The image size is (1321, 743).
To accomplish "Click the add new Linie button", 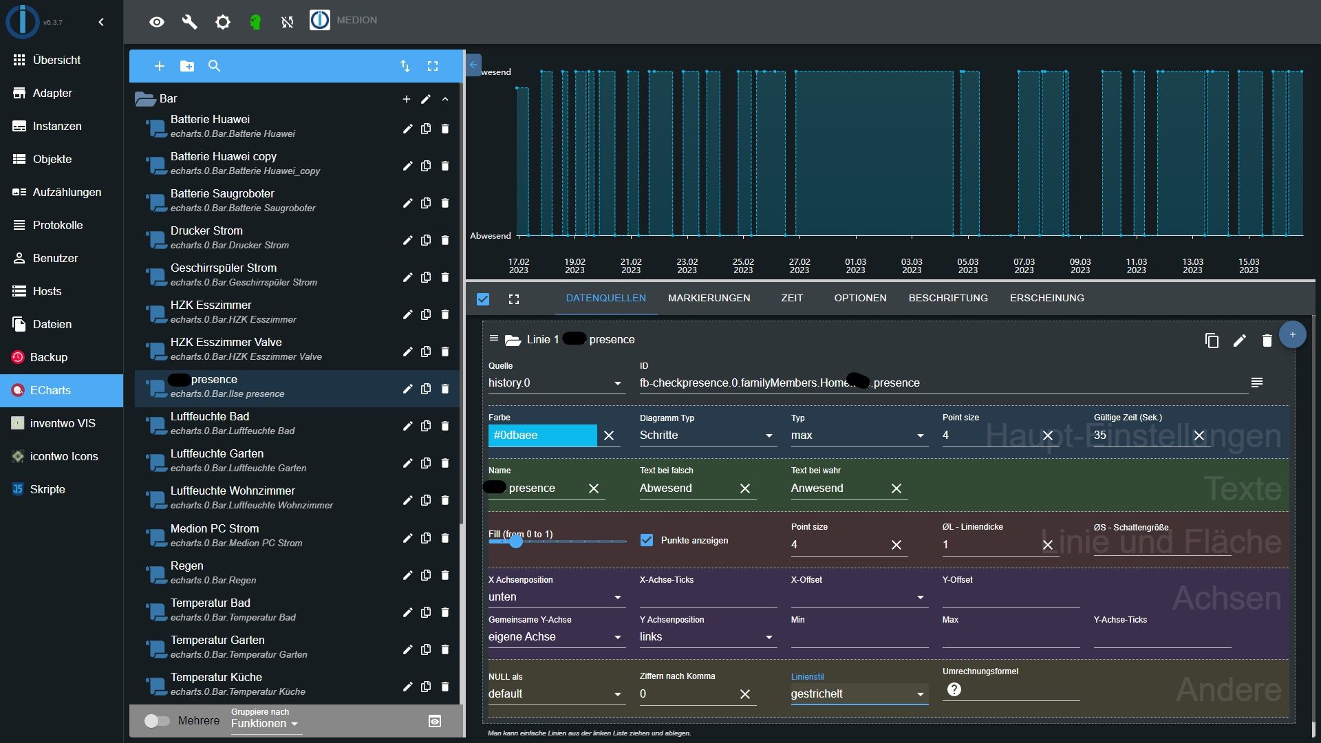I will [x=1292, y=334].
